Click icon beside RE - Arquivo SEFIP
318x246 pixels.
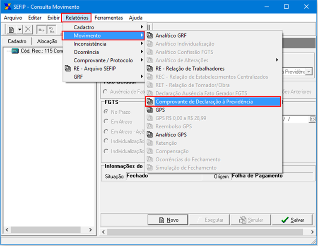coord(68,69)
